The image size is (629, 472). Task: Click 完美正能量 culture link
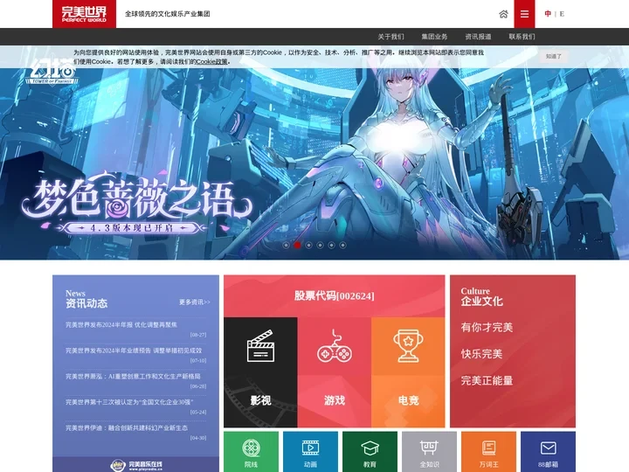pos(487,380)
